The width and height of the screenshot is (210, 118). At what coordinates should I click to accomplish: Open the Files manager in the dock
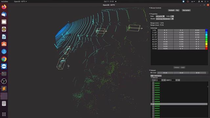point(4,22)
